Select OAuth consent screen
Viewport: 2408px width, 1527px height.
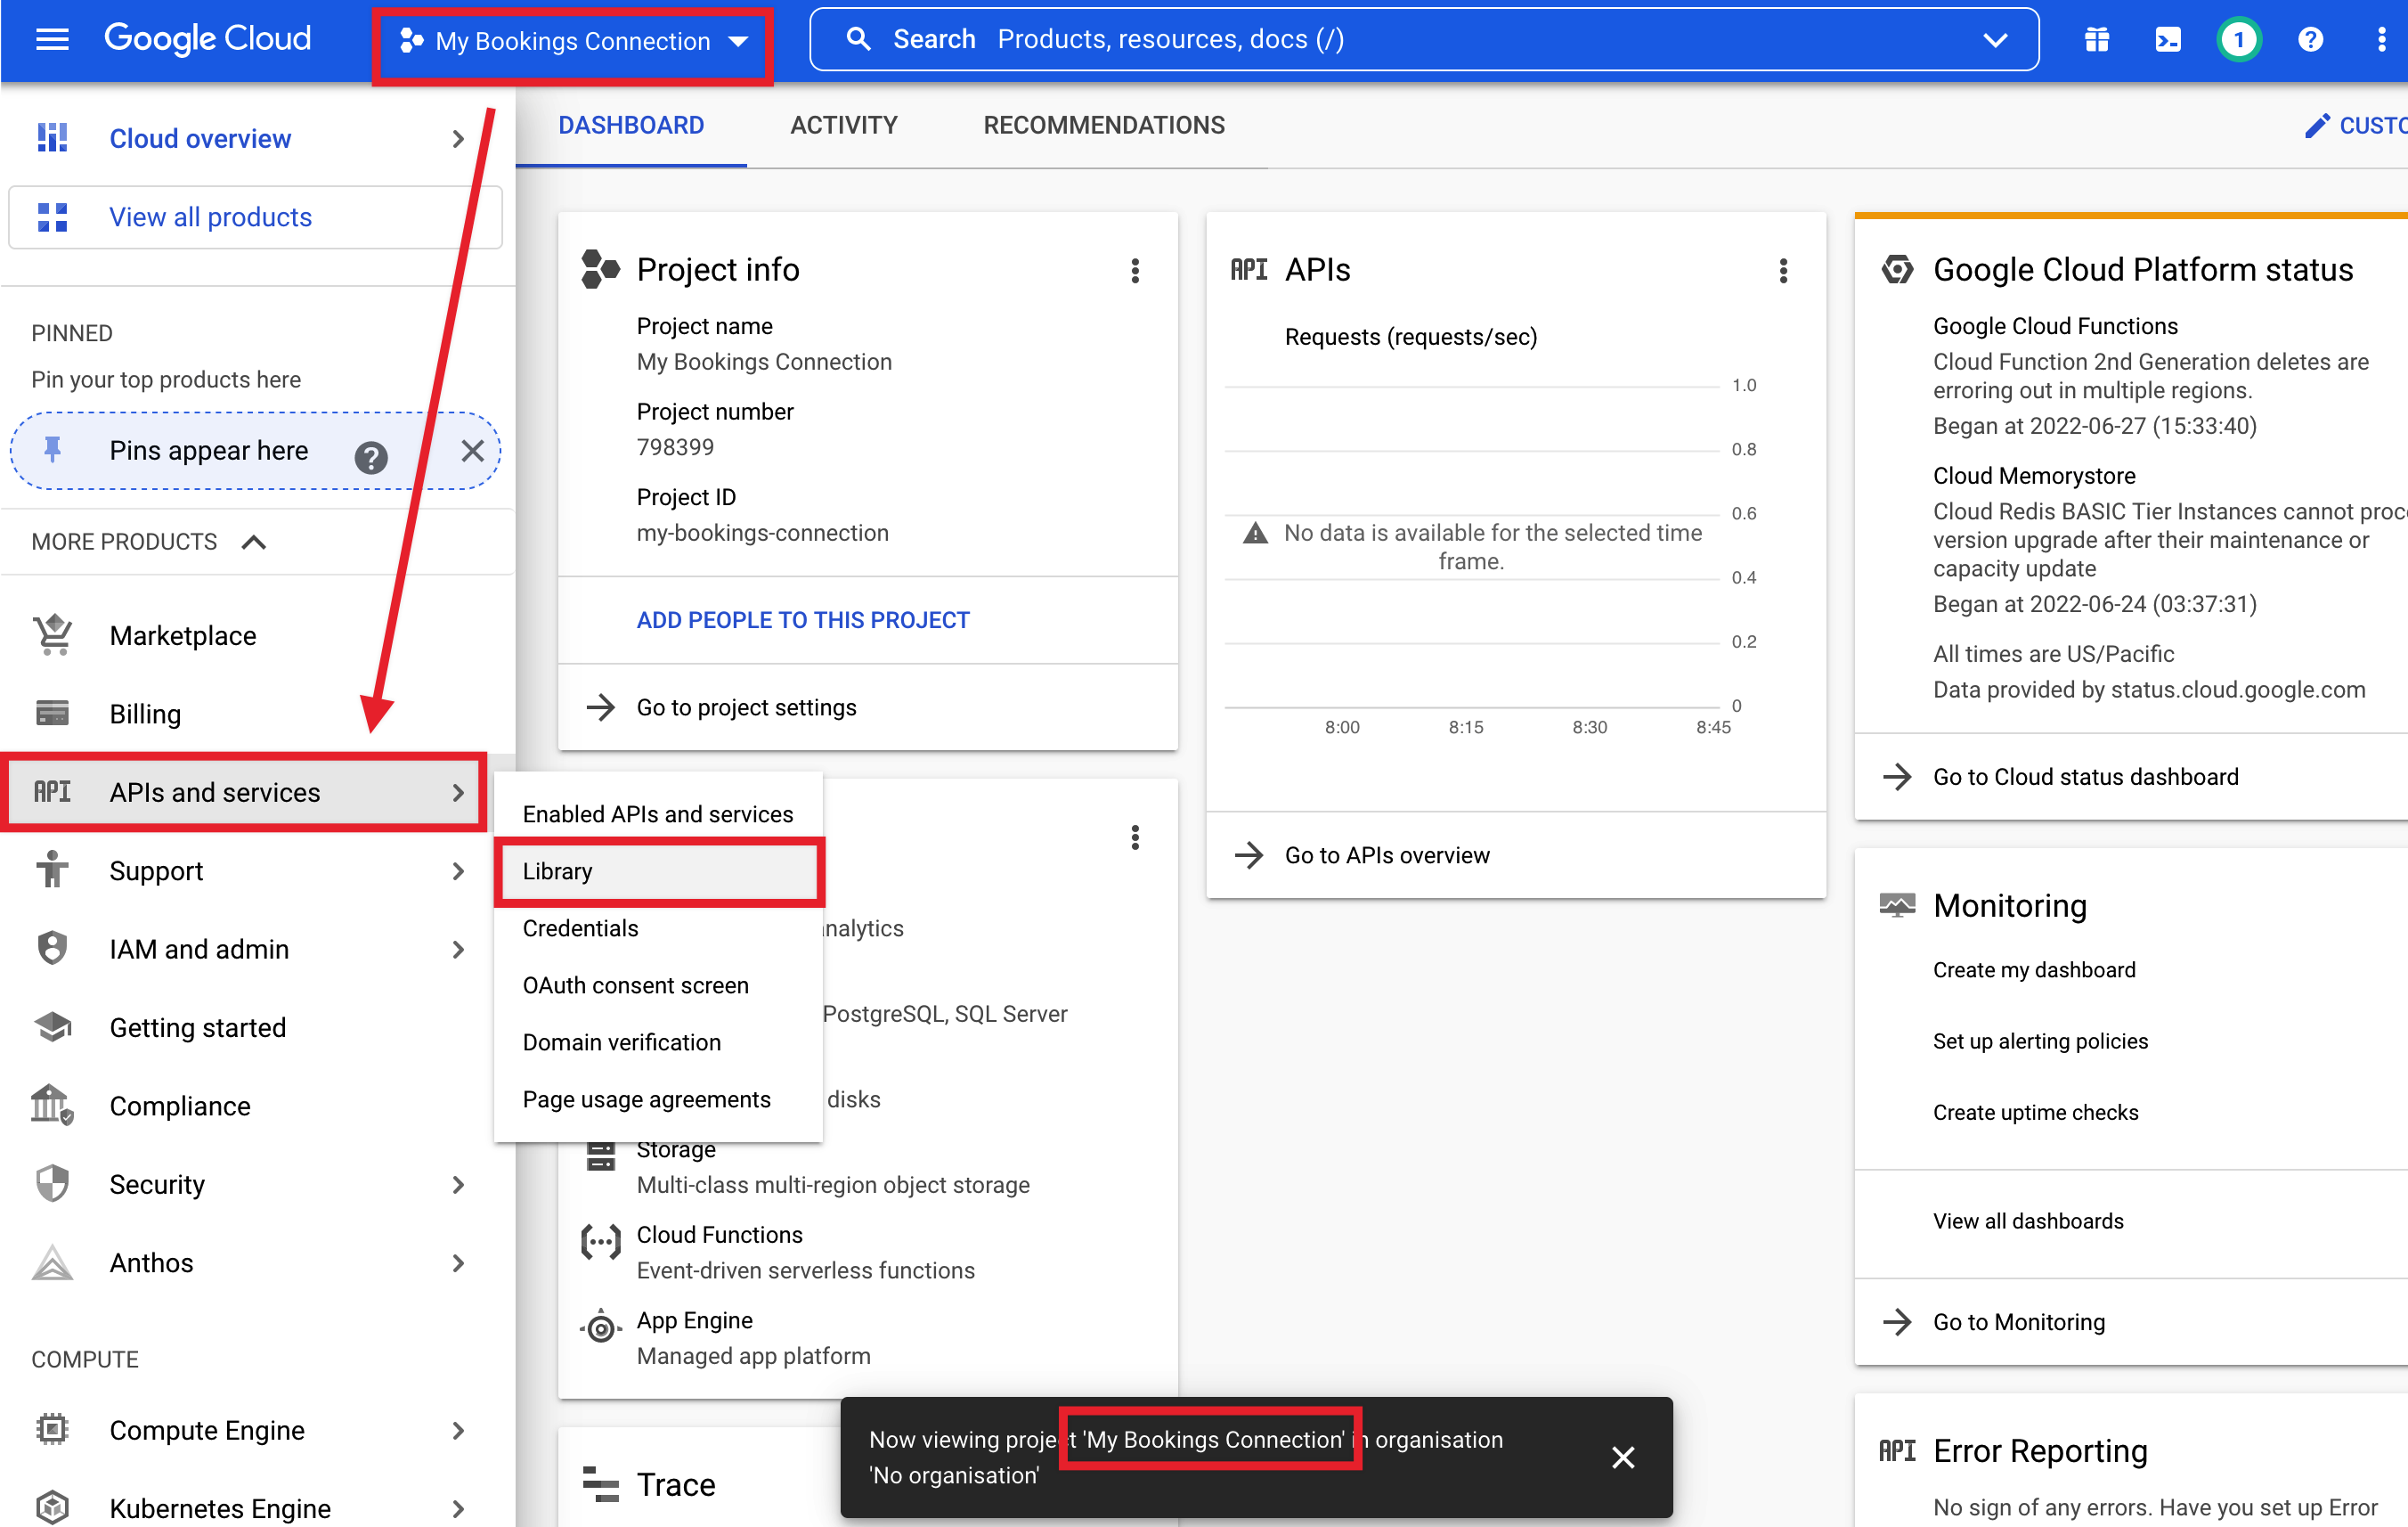tap(658, 984)
